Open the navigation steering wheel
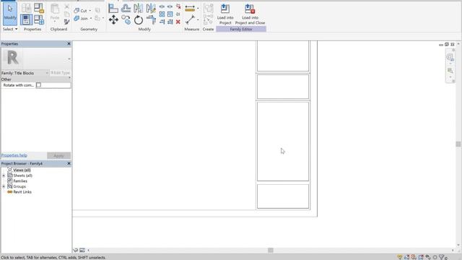Viewport: 462px width, 260px height. [x=450, y=58]
